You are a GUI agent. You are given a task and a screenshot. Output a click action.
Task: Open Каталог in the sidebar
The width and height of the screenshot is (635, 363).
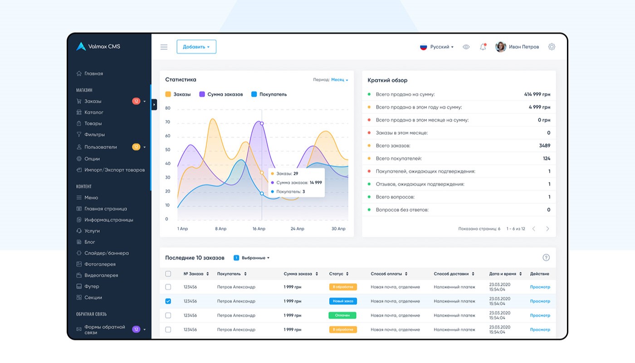pyautogui.click(x=94, y=112)
